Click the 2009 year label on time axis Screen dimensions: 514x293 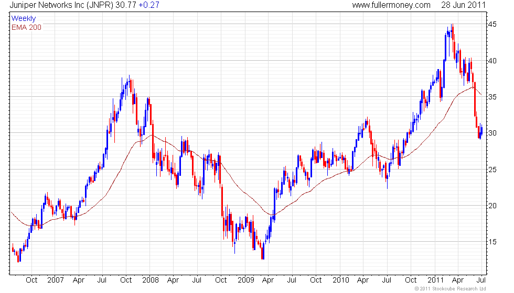pyautogui.click(x=246, y=280)
